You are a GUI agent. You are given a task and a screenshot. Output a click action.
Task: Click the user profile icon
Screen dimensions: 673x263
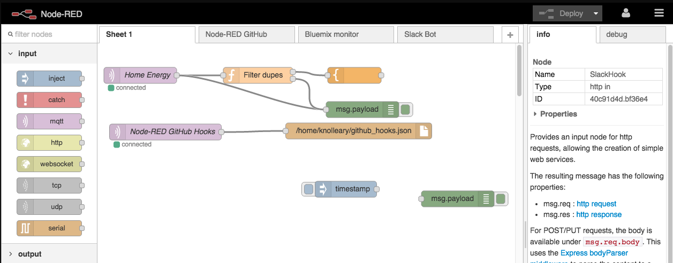(x=625, y=13)
